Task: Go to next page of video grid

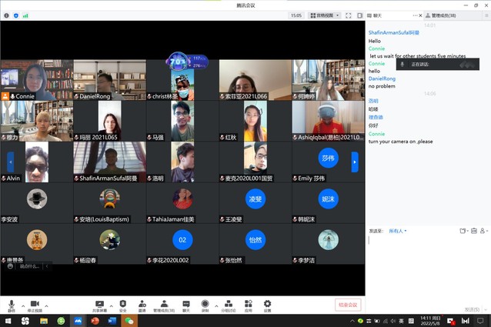Action: 355,162
